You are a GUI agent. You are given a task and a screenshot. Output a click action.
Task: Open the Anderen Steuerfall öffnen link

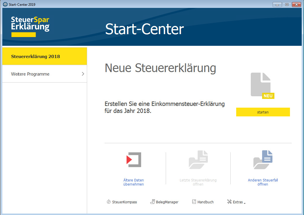(263, 182)
